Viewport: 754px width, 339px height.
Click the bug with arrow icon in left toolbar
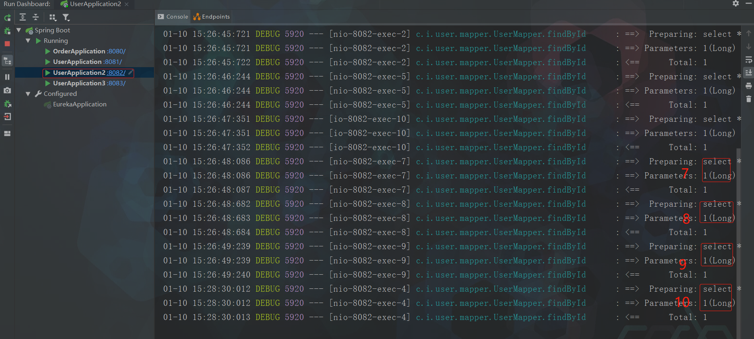coord(7,104)
